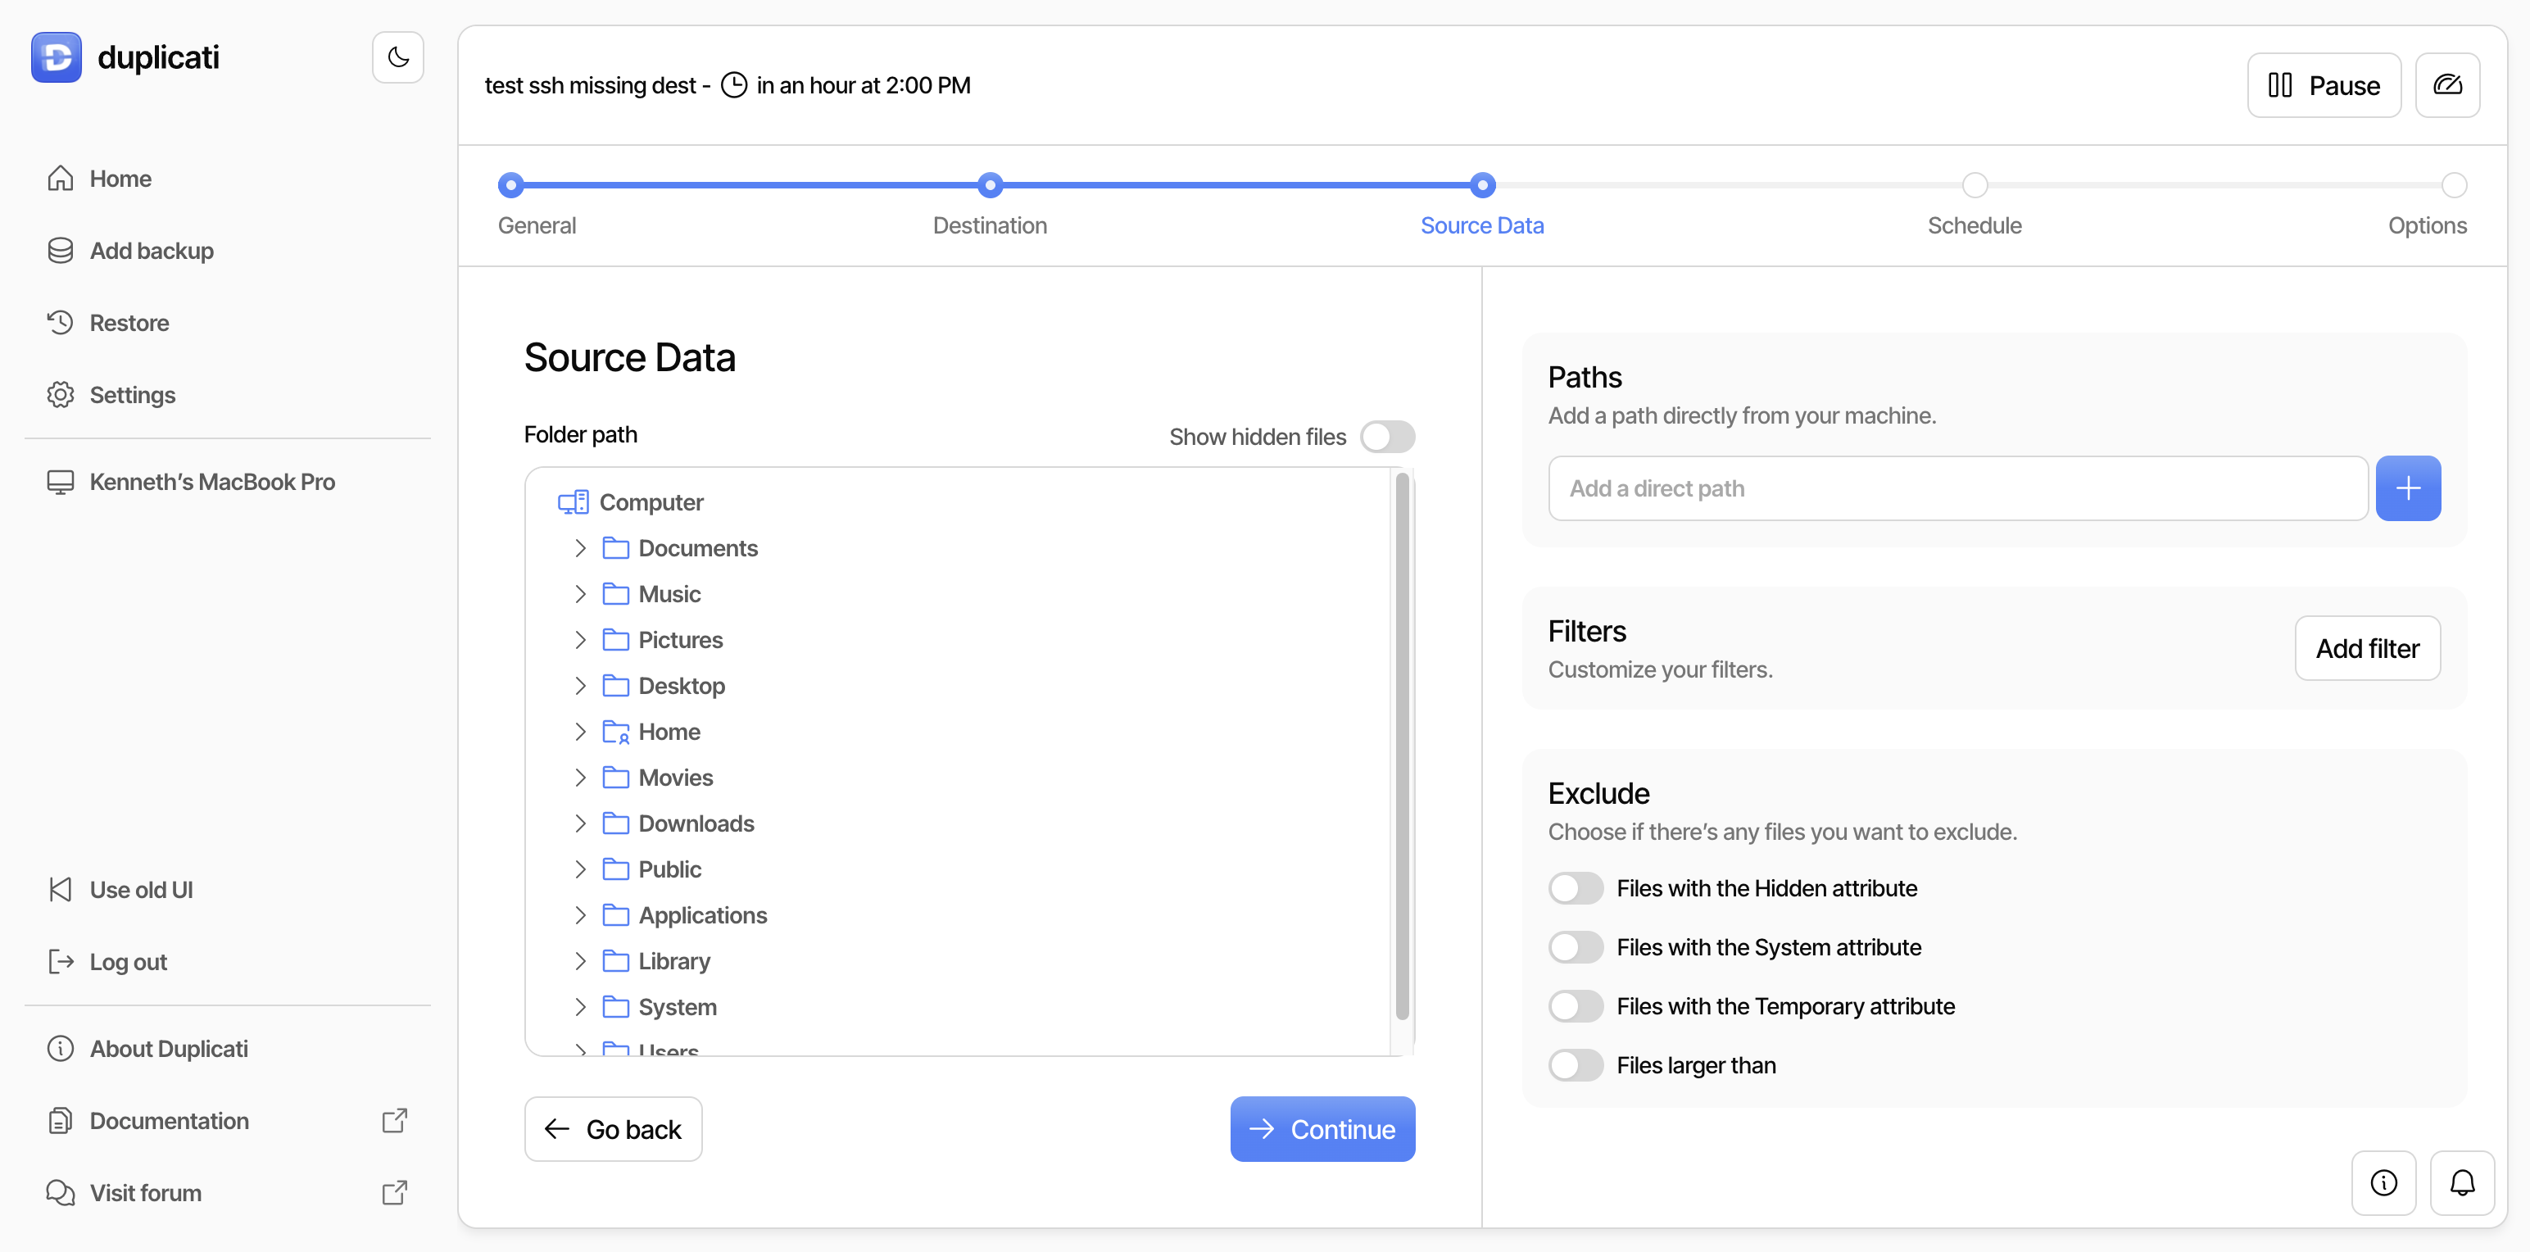Image resolution: width=2530 pixels, height=1252 pixels.
Task: Click the throttle speed gauge icon
Action: (2446, 85)
